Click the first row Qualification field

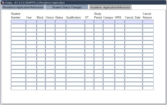[75, 22]
